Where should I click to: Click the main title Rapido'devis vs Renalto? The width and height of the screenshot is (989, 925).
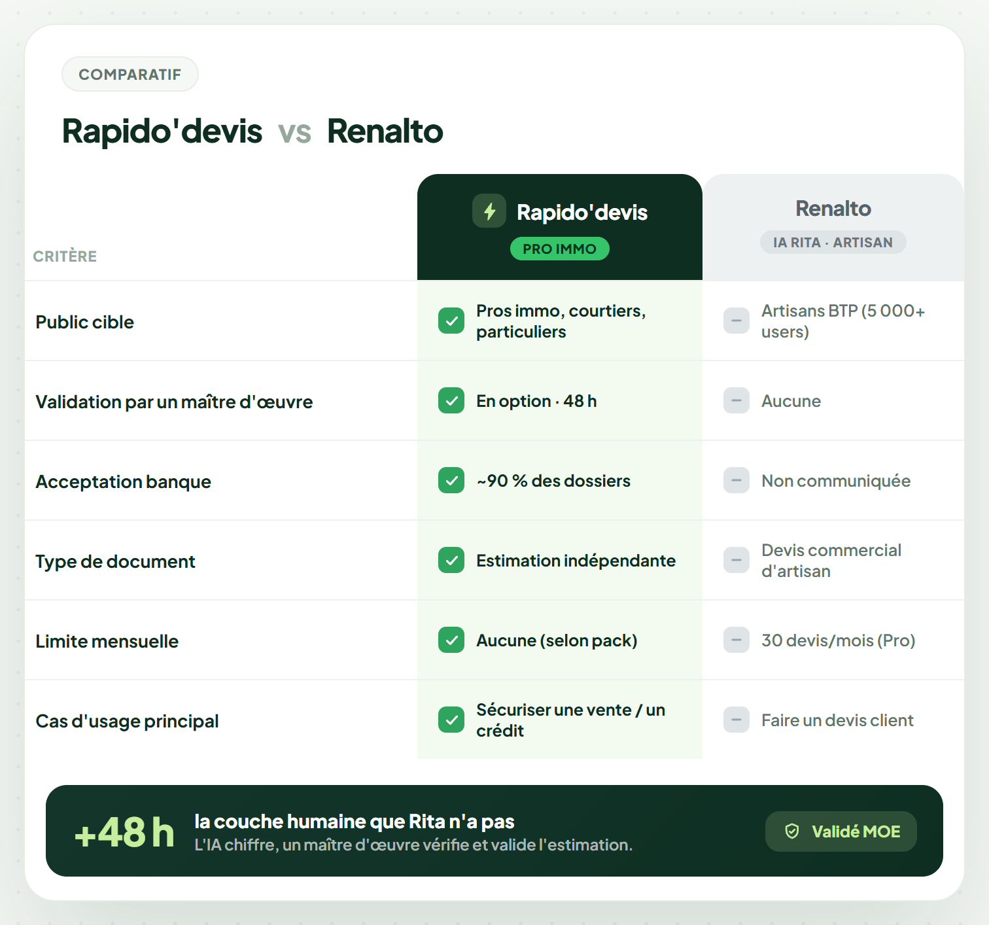tap(252, 131)
